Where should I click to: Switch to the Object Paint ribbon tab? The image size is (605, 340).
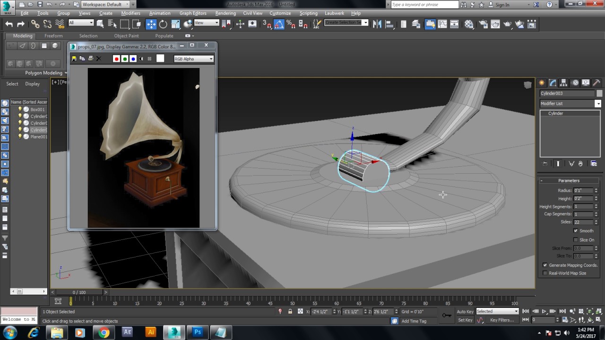[x=126, y=36]
